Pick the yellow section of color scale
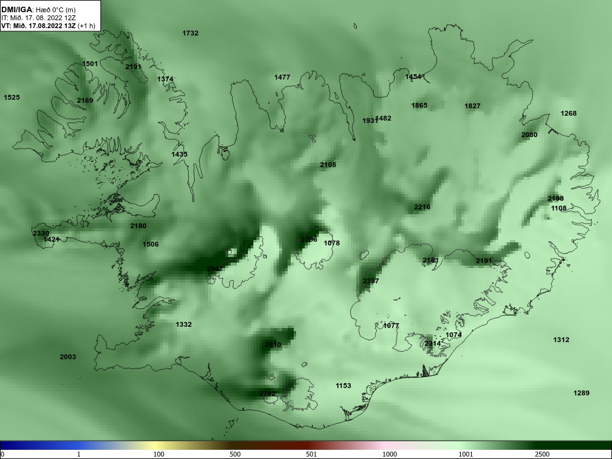This screenshot has width=612, height=459. [x=156, y=446]
